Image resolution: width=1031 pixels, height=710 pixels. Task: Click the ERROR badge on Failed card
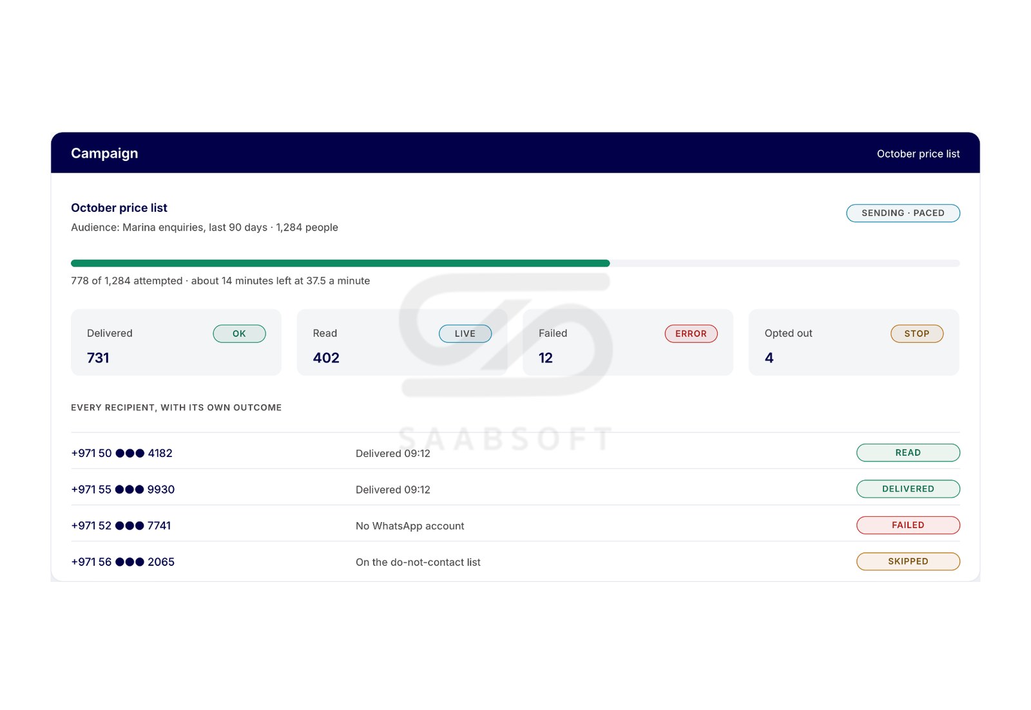(691, 333)
